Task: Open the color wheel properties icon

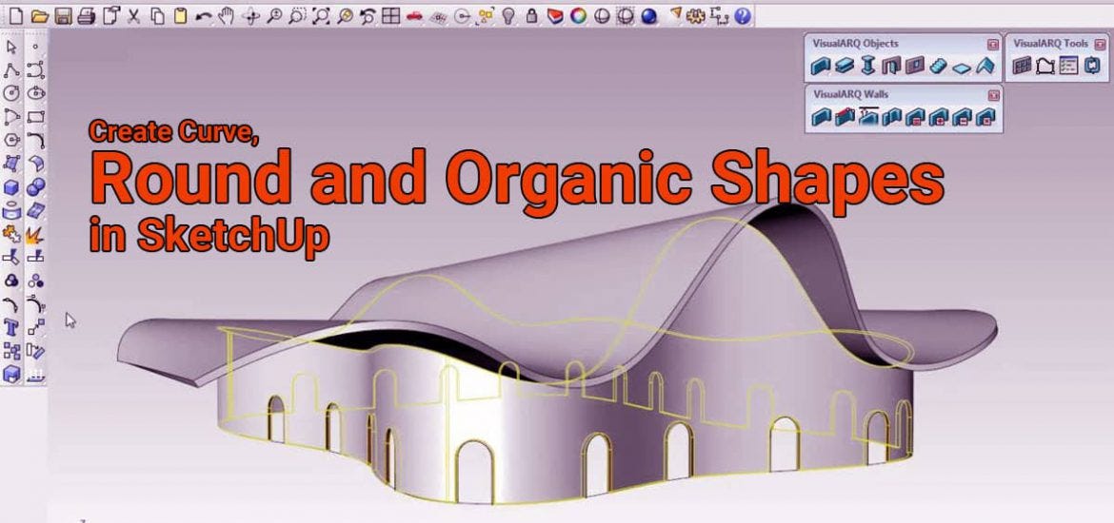Action: coord(578,16)
